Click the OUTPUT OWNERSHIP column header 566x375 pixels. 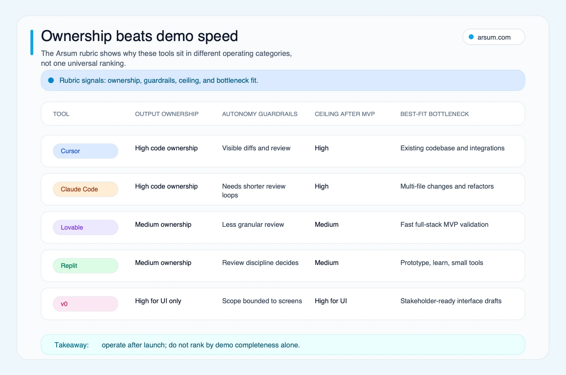[x=167, y=114]
